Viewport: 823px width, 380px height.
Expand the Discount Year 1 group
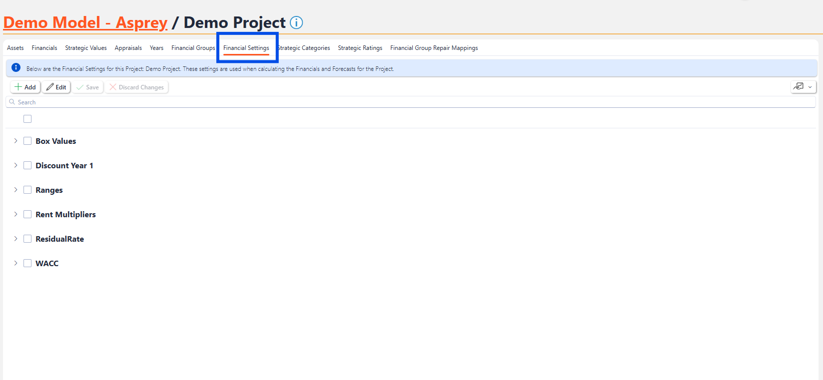pos(15,166)
